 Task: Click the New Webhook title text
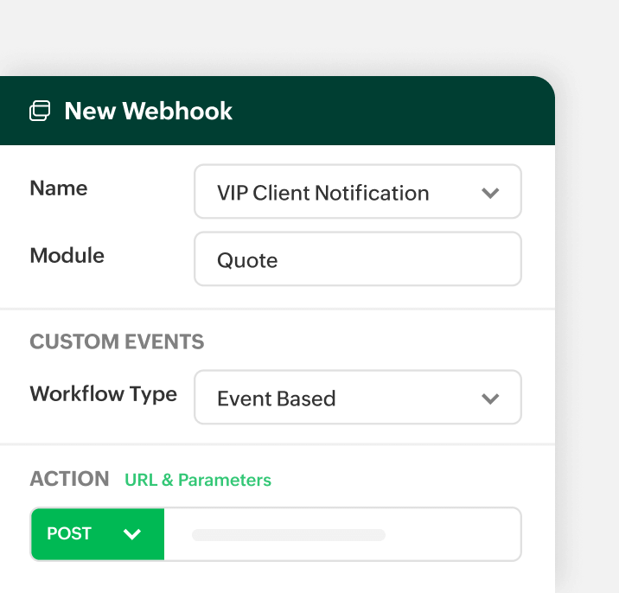click(x=148, y=112)
